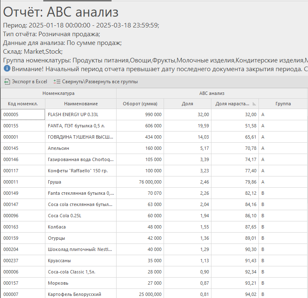The image size is (308, 298).
Task: Click cumulative share 65,61
Action: (235, 137)
